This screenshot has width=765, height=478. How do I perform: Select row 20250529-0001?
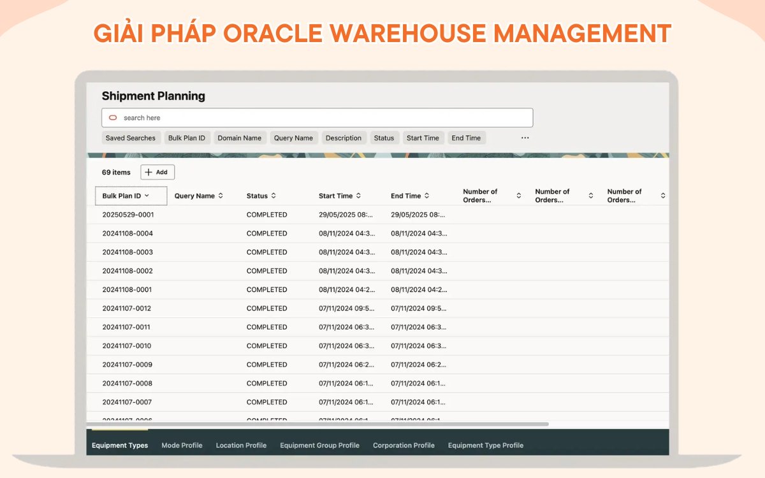[x=378, y=215]
